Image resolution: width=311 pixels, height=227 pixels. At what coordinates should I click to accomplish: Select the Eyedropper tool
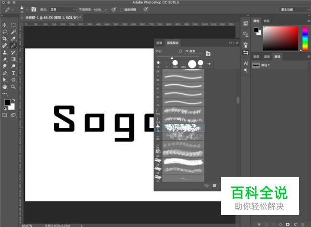(13, 38)
